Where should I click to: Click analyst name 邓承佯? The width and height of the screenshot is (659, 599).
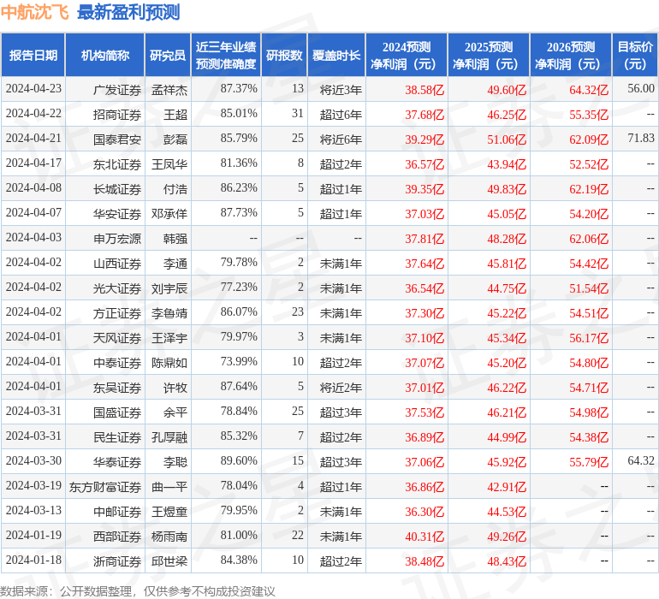(x=169, y=214)
